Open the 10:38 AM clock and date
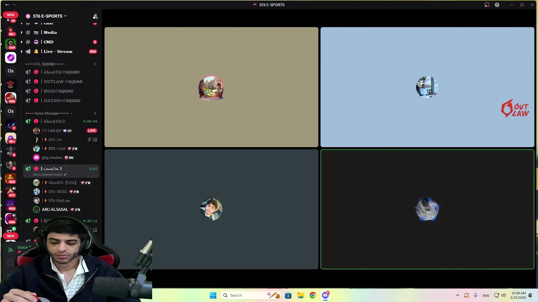The width and height of the screenshot is (538, 302). pos(518,295)
